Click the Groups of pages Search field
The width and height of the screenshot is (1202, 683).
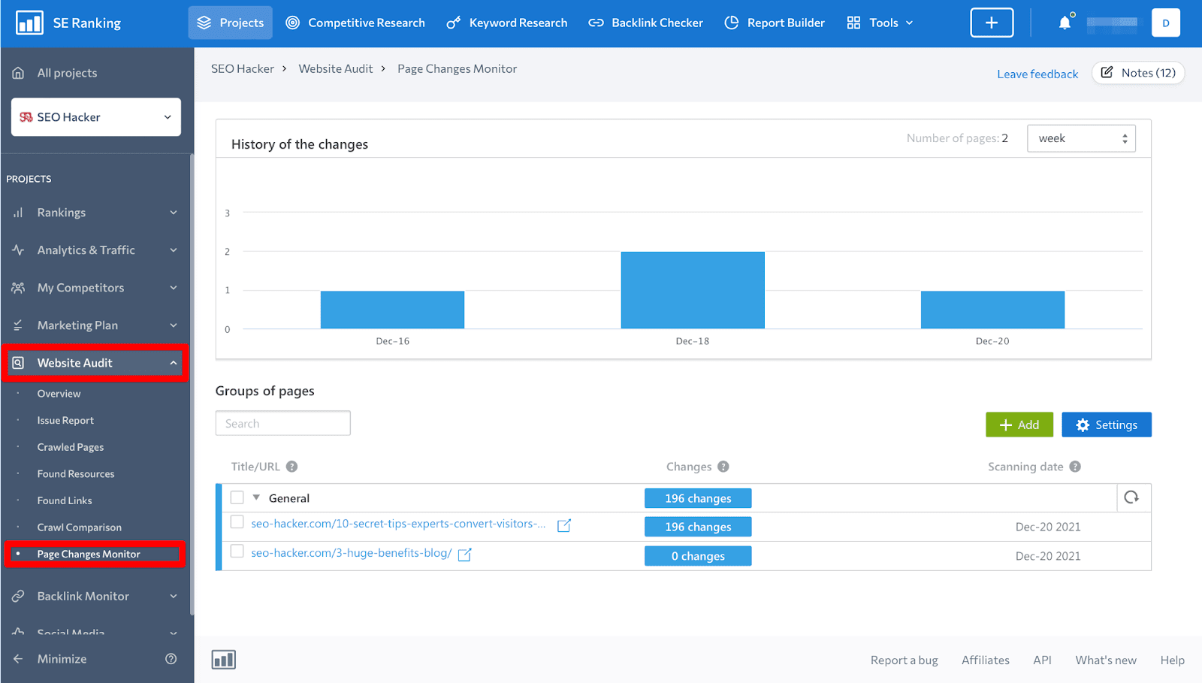[x=283, y=423]
